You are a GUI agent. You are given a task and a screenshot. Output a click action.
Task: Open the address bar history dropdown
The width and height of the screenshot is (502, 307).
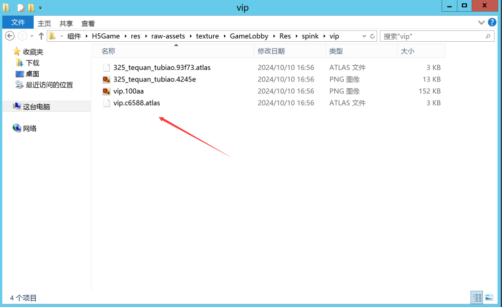[364, 36]
